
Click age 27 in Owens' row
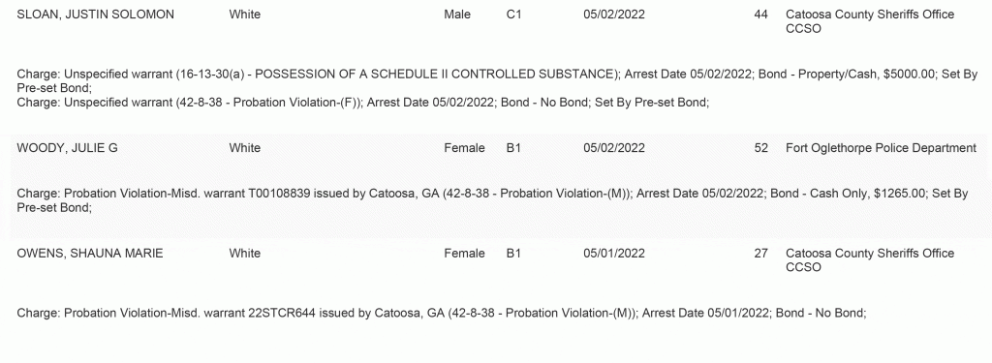(x=761, y=254)
